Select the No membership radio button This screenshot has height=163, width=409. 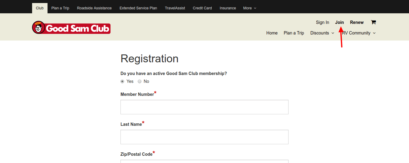tap(140, 81)
